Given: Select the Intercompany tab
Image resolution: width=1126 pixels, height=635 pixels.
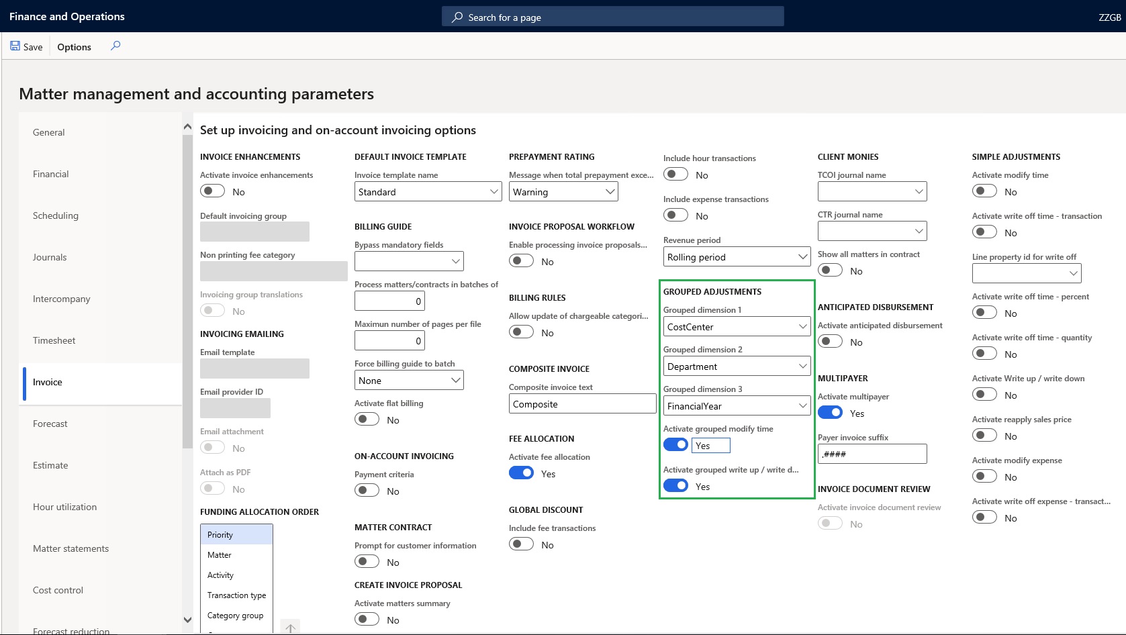Looking at the screenshot, I should click(x=101, y=299).
